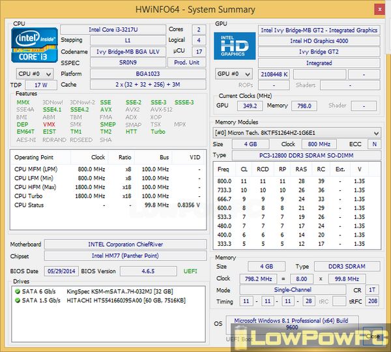Click the Stepping value L1
391x352 pixels.
(x=128, y=40)
